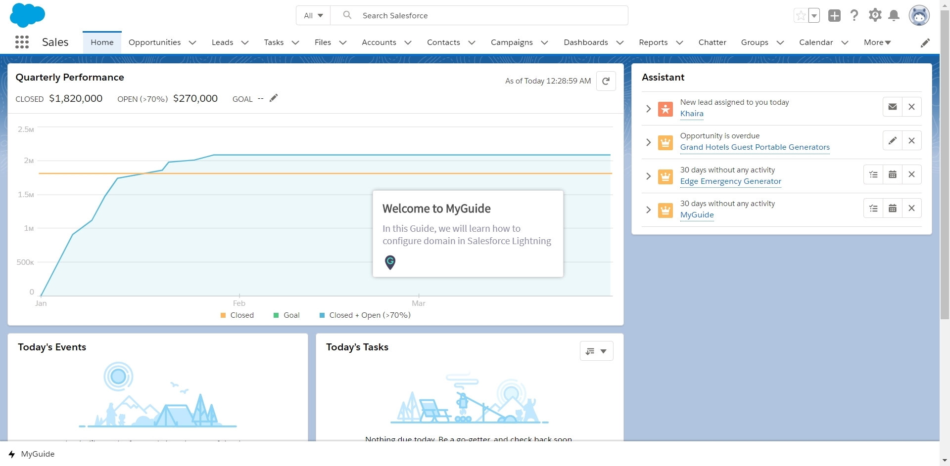Create task for Edge Emergency Generator
This screenshot has height=466, width=950.
(873, 174)
